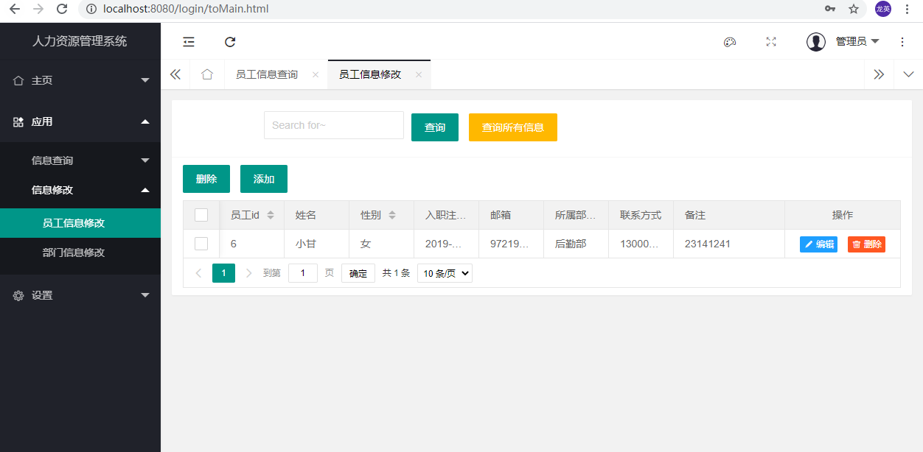The image size is (923, 452).
Task: Open 部门信息修改 in the sidebar
Action: (74, 253)
